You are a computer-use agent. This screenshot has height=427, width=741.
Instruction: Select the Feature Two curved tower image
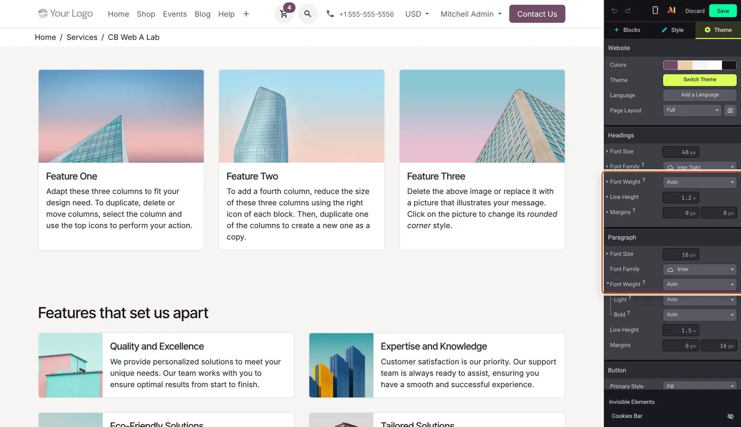301,116
